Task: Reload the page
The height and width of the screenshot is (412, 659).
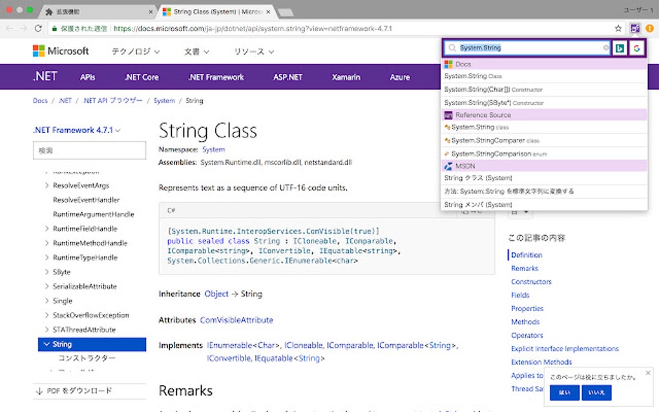Action: point(38,28)
